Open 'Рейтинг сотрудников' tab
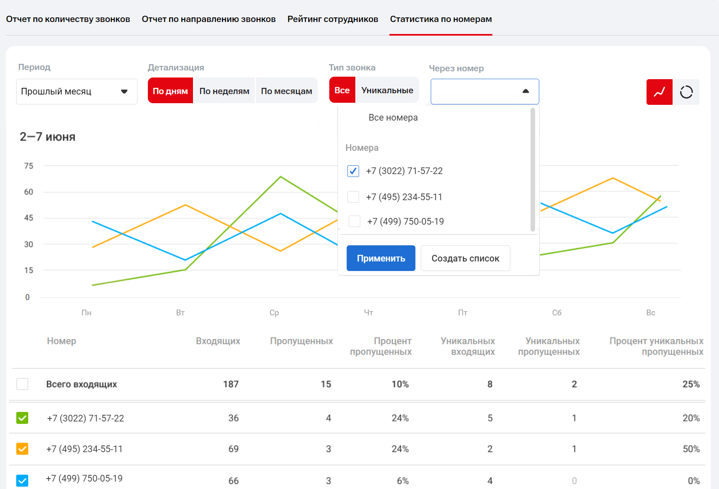 pyautogui.click(x=333, y=19)
